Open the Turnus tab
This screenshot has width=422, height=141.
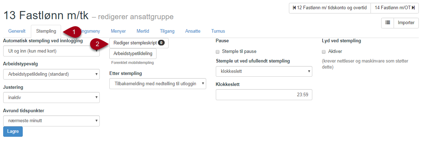pyautogui.click(x=218, y=31)
